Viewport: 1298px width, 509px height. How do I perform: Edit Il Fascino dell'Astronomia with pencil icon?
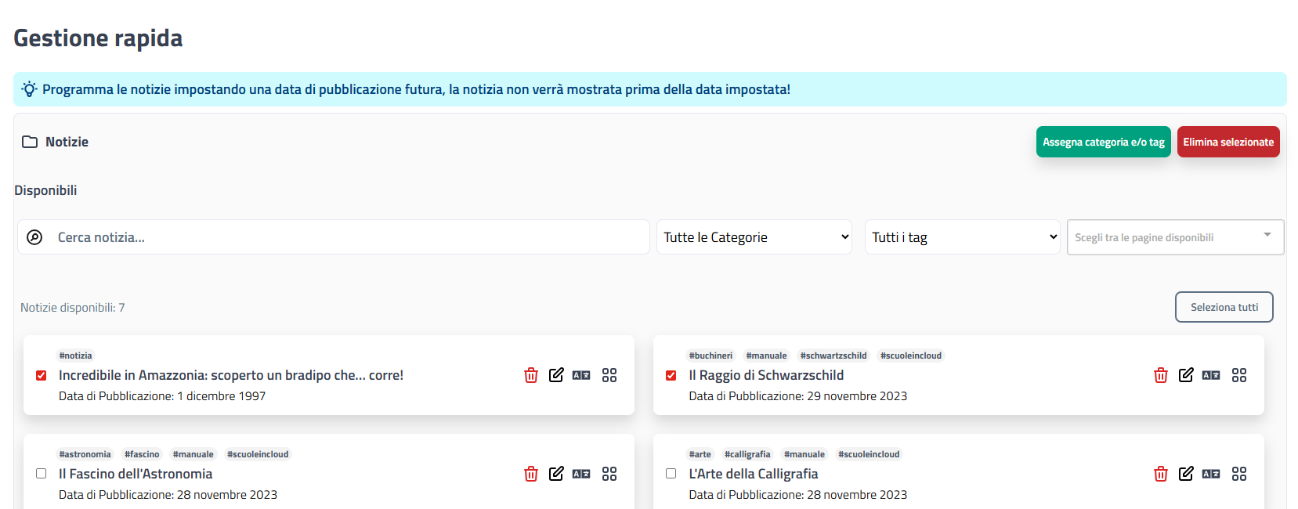pyautogui.click(x=556, y=474)
